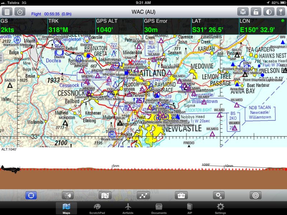
Task: Tap the concentric rings target icon
Action: point(255,195)
